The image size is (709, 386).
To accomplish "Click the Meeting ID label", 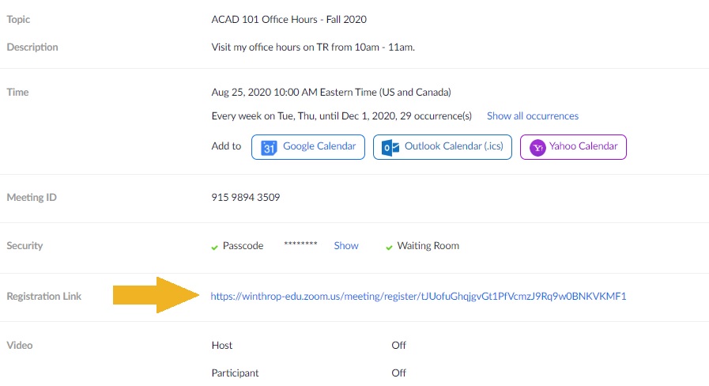I will coord(32,197).
